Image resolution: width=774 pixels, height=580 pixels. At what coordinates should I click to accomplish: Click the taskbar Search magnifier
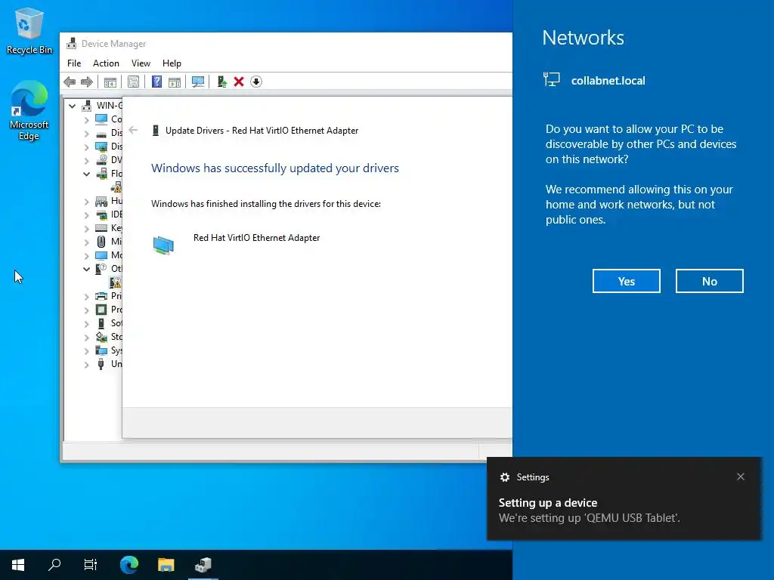click(54, 564)
